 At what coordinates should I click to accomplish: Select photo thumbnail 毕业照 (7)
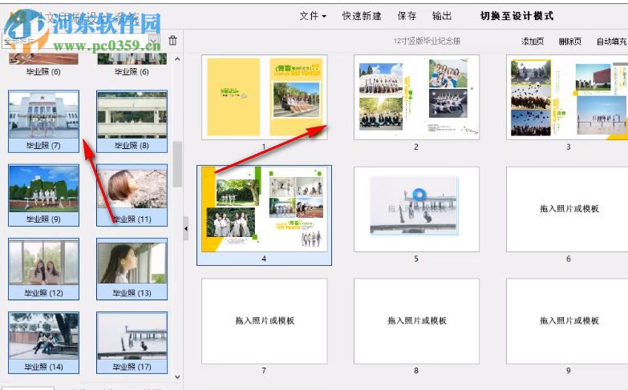(43, 121)
